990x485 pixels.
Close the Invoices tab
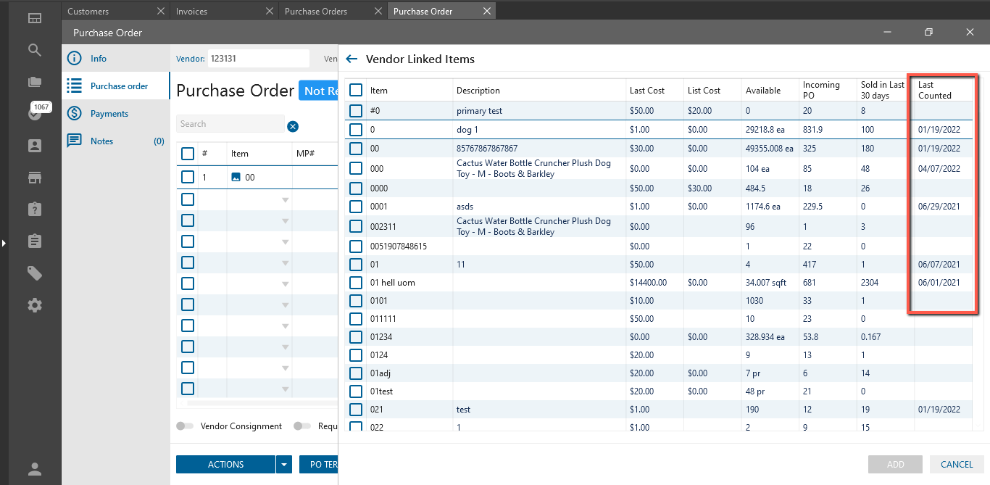[270, 11]
